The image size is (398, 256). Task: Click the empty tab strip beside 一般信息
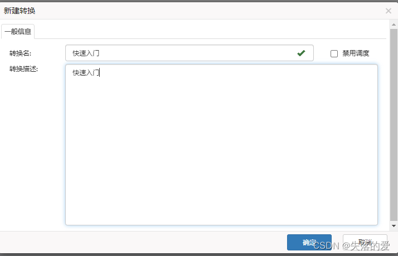pos(210,31)
